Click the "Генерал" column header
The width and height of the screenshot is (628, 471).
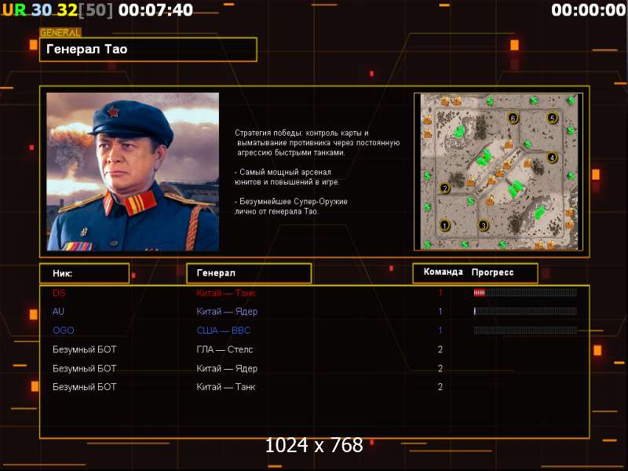pos(249,273)
